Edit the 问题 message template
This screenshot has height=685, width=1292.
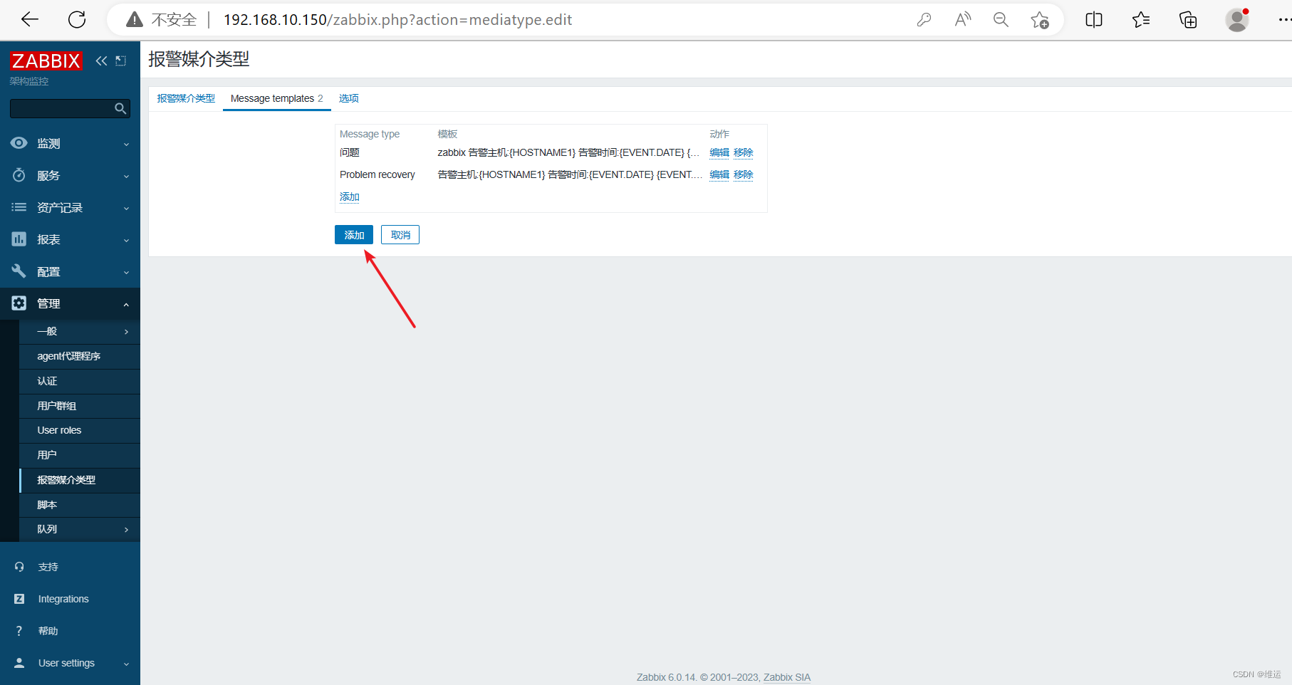(719, 152)
